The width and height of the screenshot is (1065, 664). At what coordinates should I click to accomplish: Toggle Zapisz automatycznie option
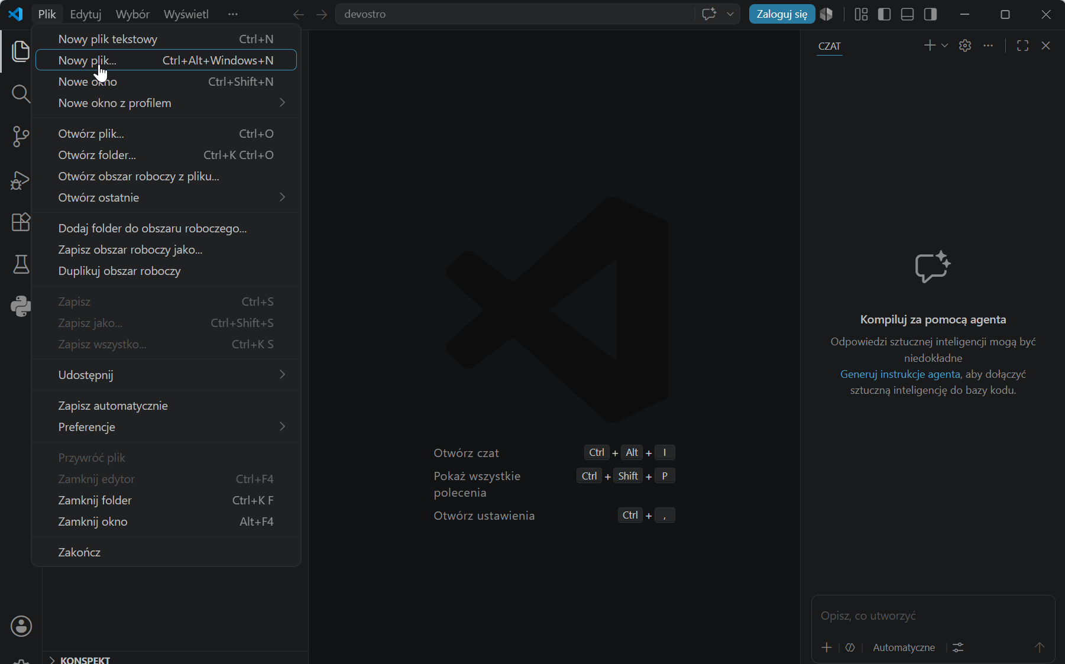[166, 406]
